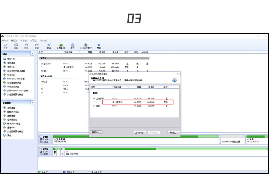Choose the 转换成GPT硬盘 operation
Viewport: 269px width, 174px height.
tap(12, 123)
